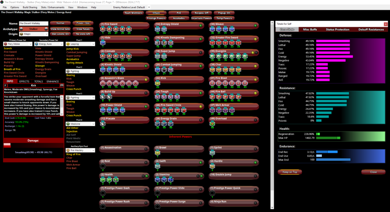
Task: Click the first Assassin's Blaze enhancement slot
Action: pyautogui.click(x=103, y=83)
